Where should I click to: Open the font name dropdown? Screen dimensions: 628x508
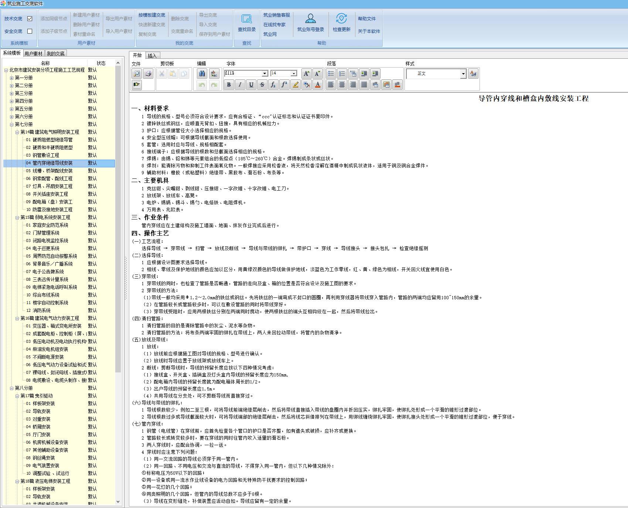pyautogui.click(x=264, y=74)
